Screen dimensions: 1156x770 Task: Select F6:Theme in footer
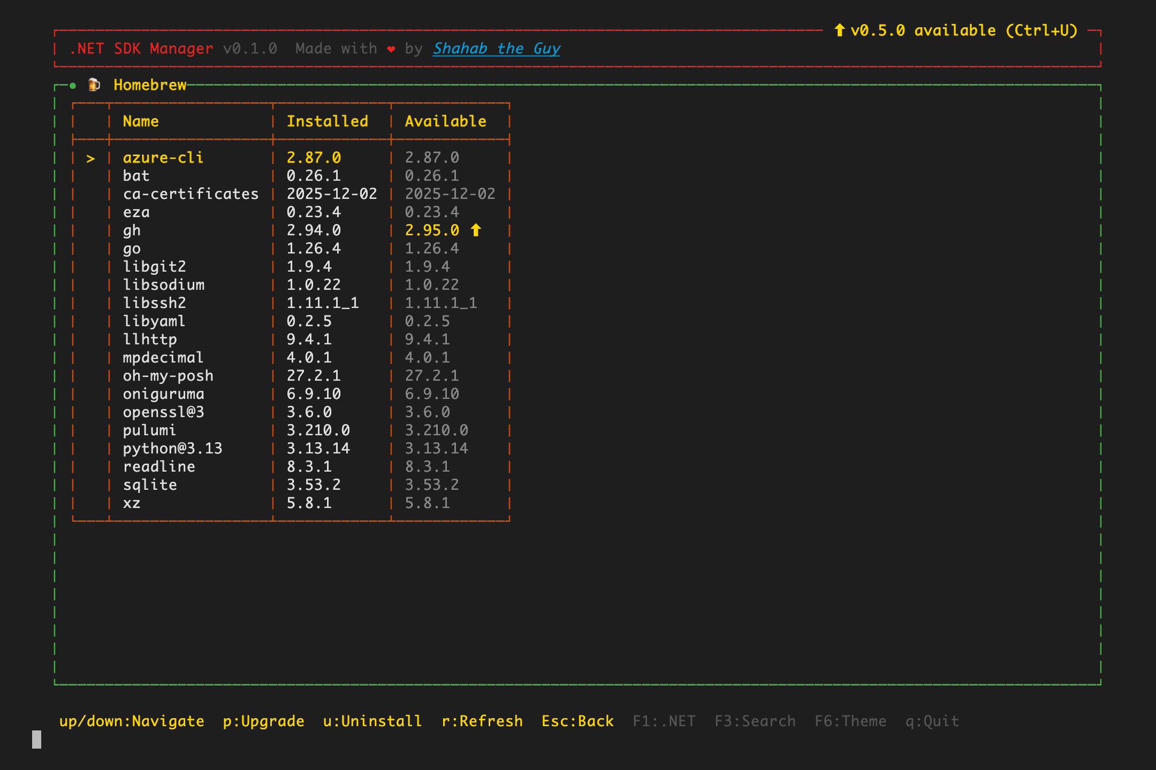(x=850, y=721)
